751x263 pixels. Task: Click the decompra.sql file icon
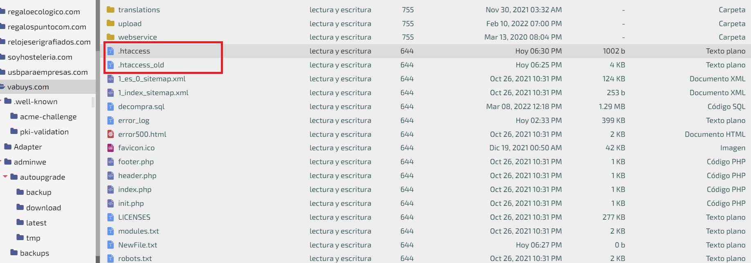110,107
